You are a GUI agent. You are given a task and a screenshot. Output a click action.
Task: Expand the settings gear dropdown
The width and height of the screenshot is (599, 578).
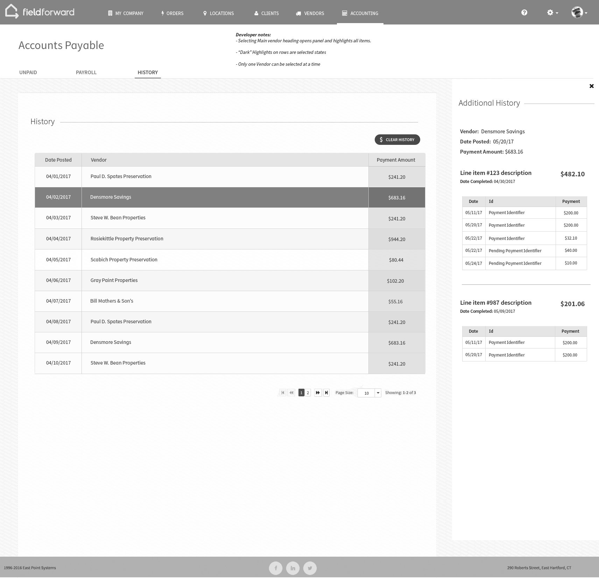point(552,12)
